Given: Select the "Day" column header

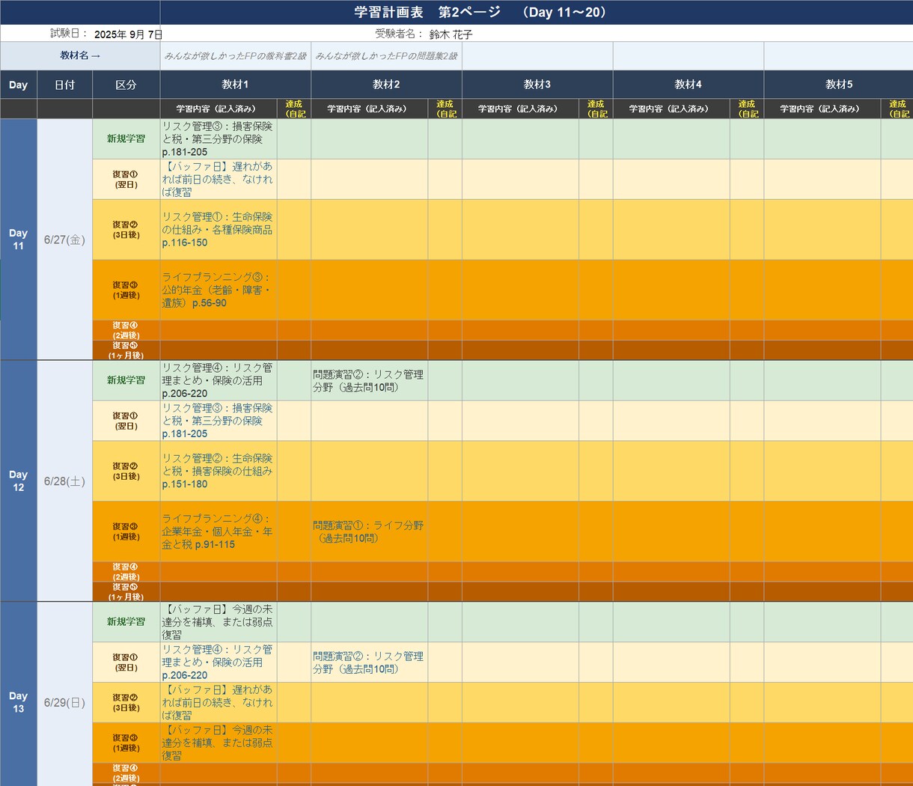Looking at the screenshot, I should point(19,85).
